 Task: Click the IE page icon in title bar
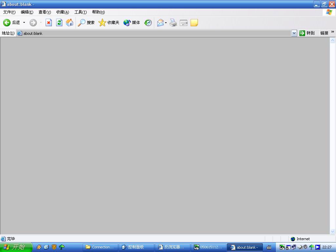coord(3,4)
